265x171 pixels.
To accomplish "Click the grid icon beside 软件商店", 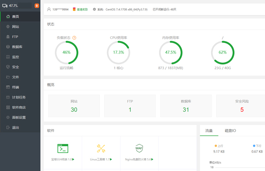I will coord(8,107).
